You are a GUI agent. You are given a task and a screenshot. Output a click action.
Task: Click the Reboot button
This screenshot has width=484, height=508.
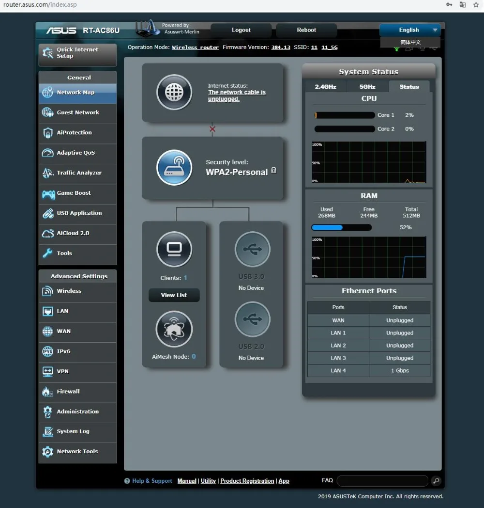(x=306, y=30)
